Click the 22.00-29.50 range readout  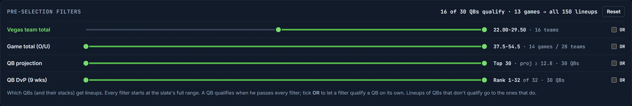(510, 30)
